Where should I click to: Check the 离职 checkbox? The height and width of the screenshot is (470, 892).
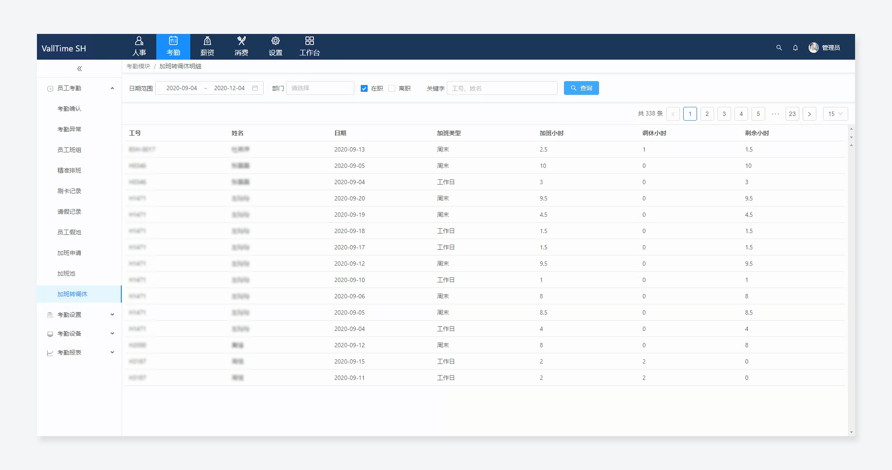click(x=392, y=88)
